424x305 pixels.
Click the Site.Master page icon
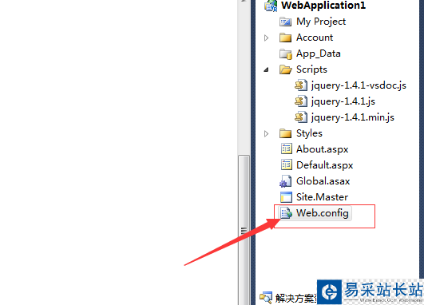tap(286, 197)
